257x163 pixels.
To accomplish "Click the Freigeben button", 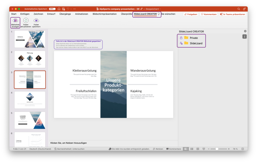I will click(191, 14).
